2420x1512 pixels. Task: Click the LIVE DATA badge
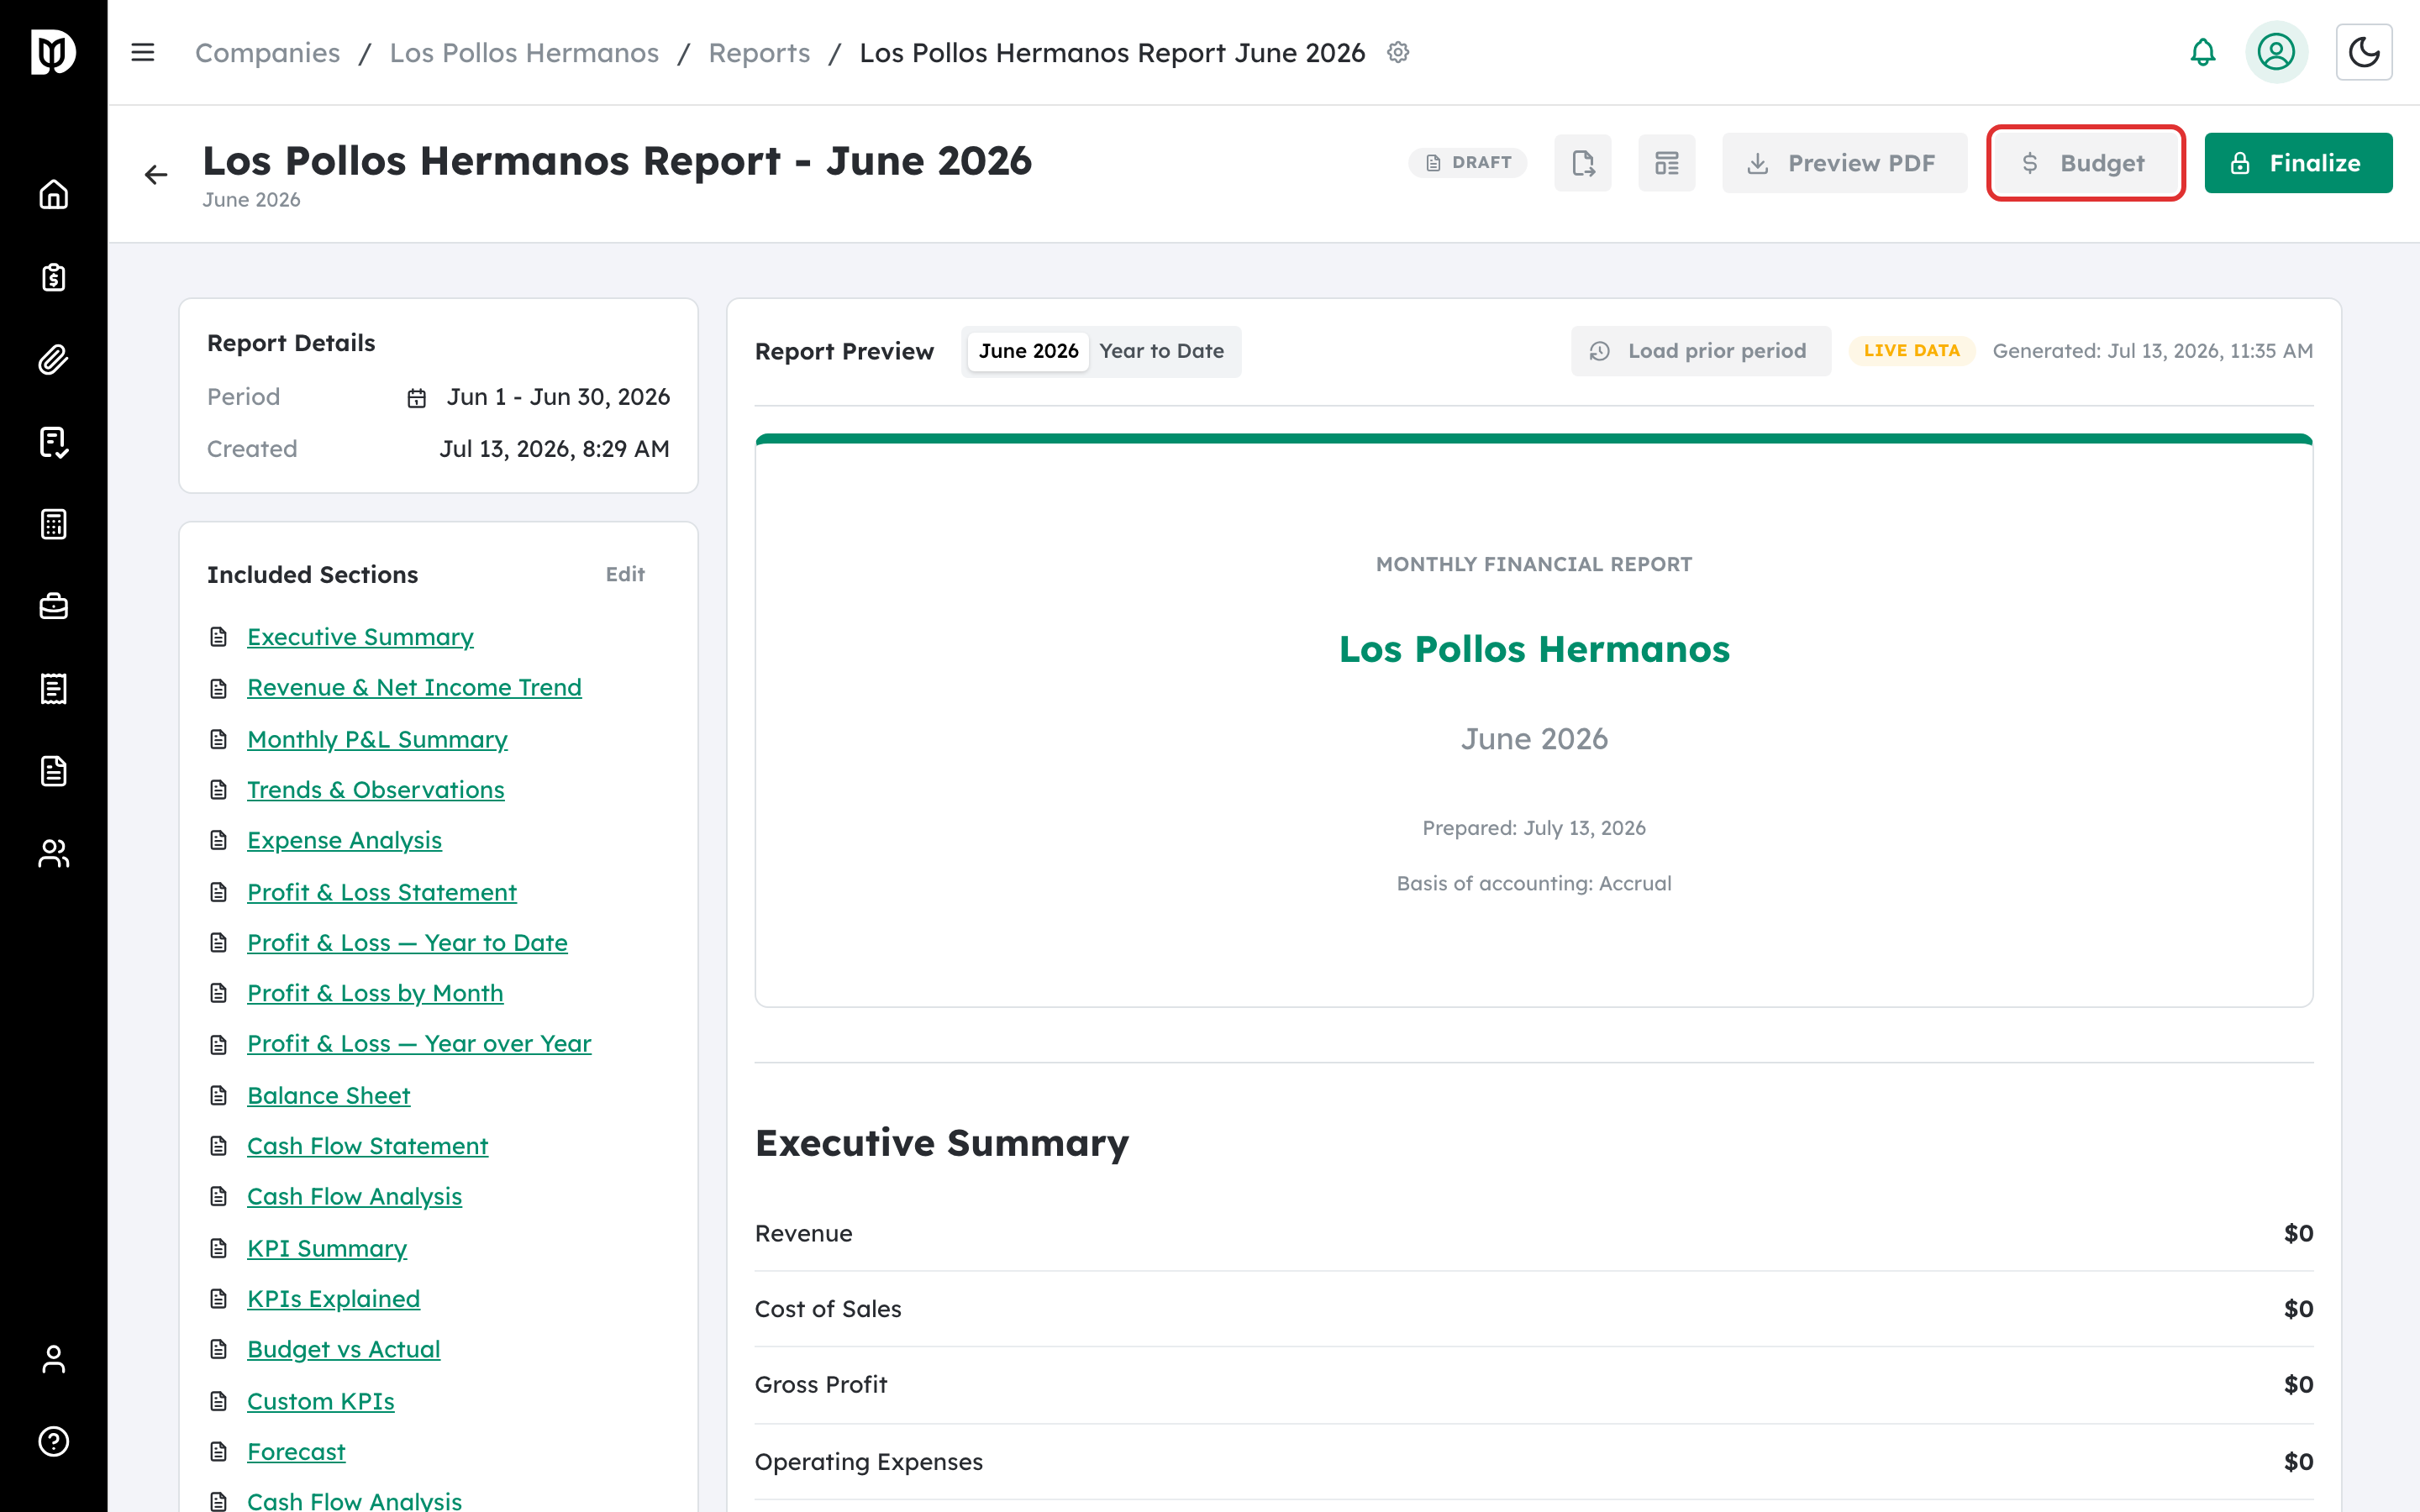[x=1911, y=351]
